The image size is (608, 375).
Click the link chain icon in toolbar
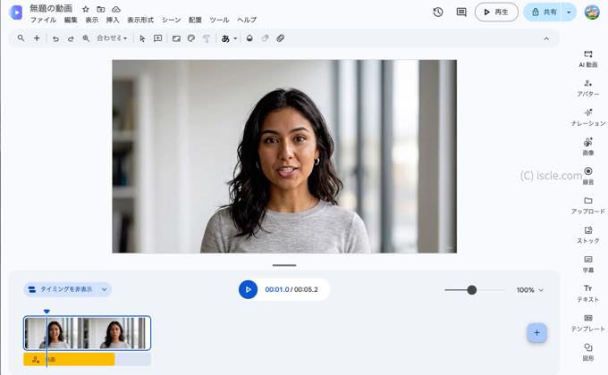point(281,38)
